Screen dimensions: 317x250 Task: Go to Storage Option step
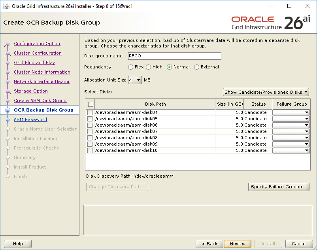click(31, 91)
